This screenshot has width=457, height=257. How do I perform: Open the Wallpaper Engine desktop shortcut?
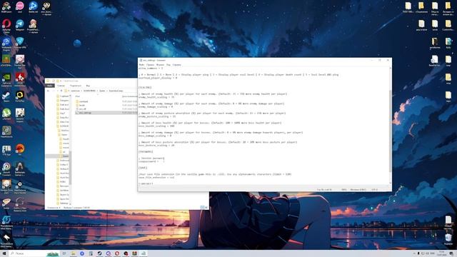tap(6, 44)
